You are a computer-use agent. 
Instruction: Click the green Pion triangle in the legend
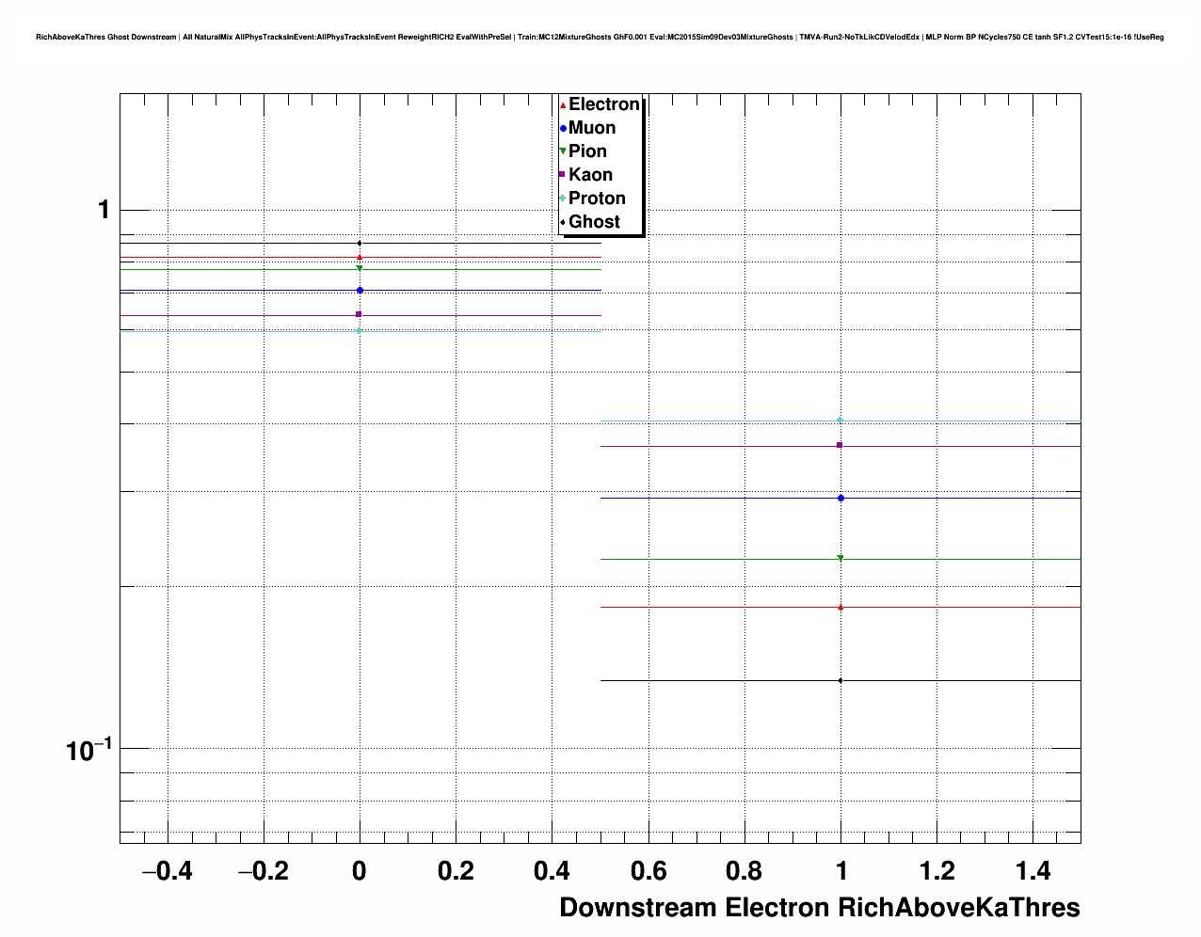pyautogui.click(x=563, y=151)
